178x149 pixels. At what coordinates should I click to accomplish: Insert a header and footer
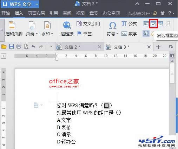tap(13, 29)
